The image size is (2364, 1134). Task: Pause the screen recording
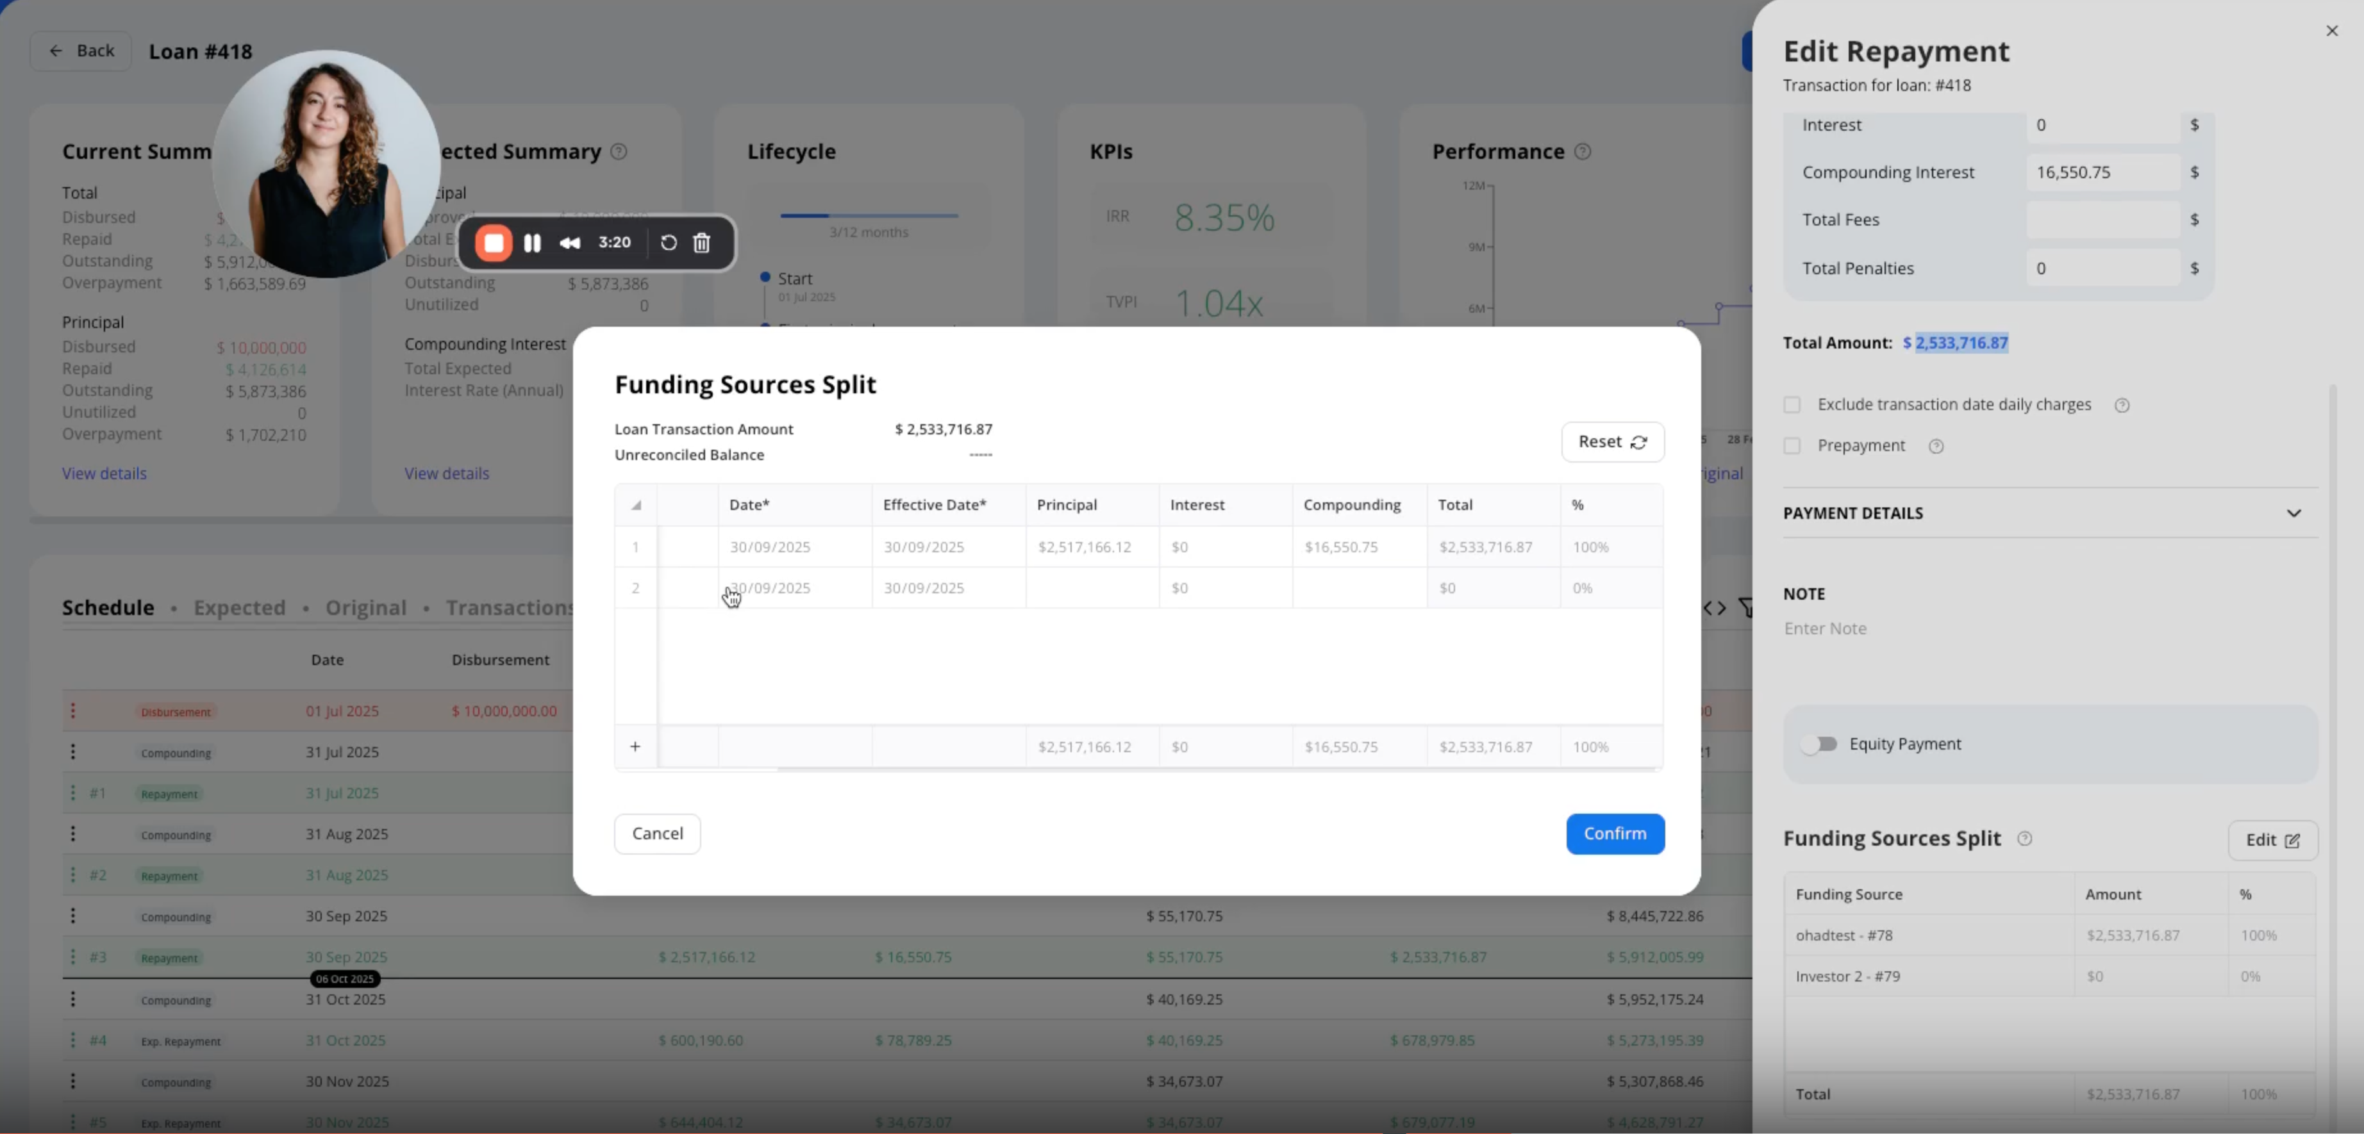point(532,243)
